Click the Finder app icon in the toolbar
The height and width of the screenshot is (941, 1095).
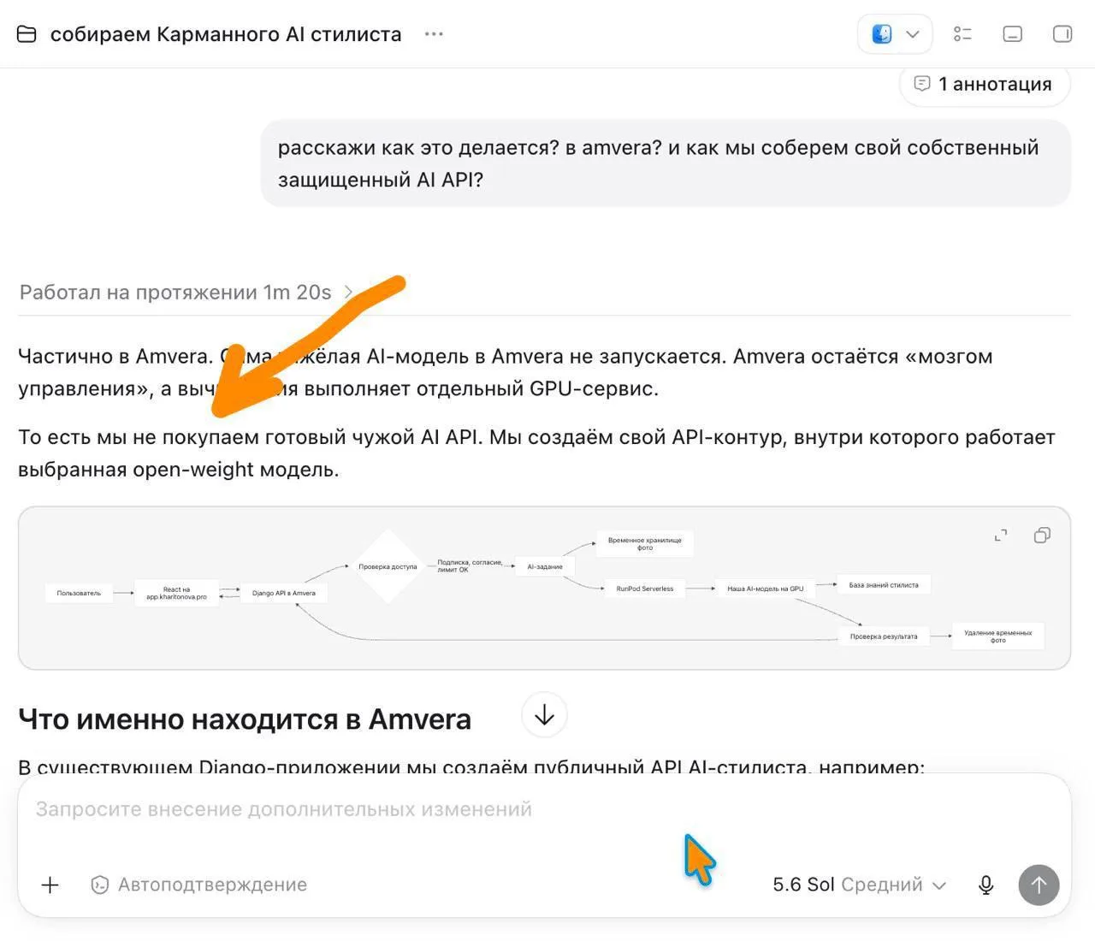click(x=882, y=34)
